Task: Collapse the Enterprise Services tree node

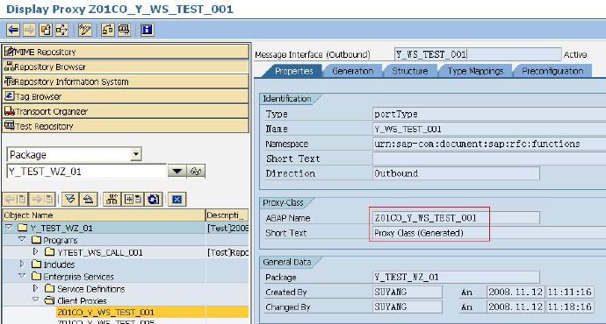Action: 22,276
